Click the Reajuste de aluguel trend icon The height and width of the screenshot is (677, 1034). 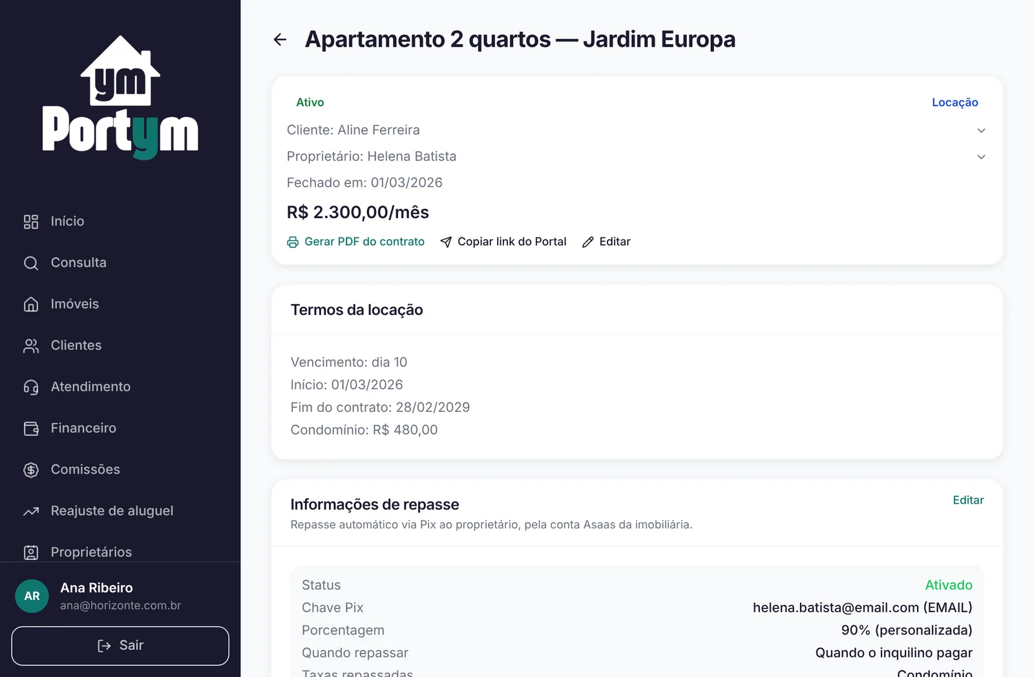[31, 511]
